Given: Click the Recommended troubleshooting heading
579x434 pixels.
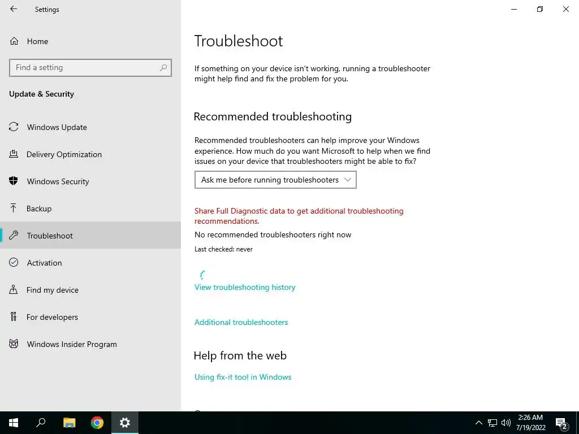Looking at the screenshot, I should pos(273,116).
